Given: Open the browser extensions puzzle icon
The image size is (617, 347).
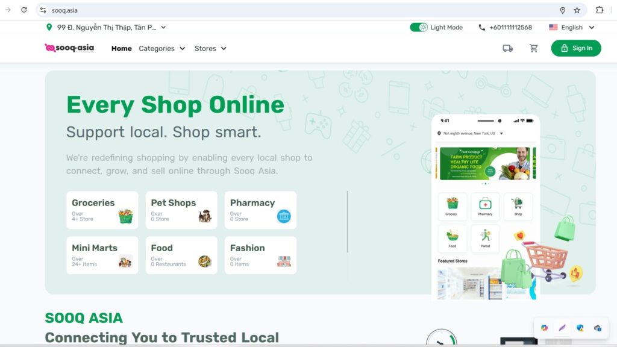Looking at the screenshot, I should tap(600, 10).
